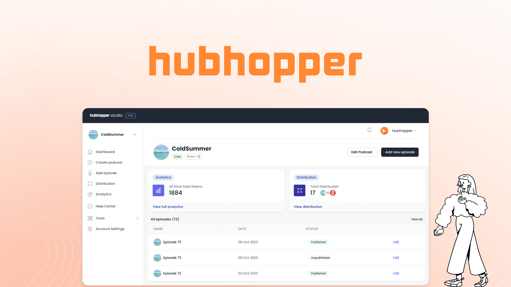Screen dimensions: 511x287
Task: Expand the Tools submenu chevron
Action: (138, 218)
